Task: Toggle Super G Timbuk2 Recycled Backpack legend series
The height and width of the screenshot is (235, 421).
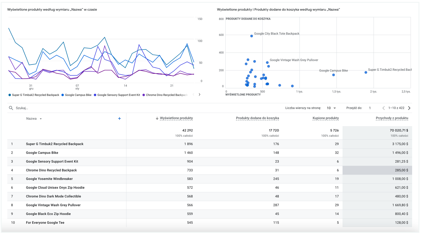Action: click(x=35, y=95)
